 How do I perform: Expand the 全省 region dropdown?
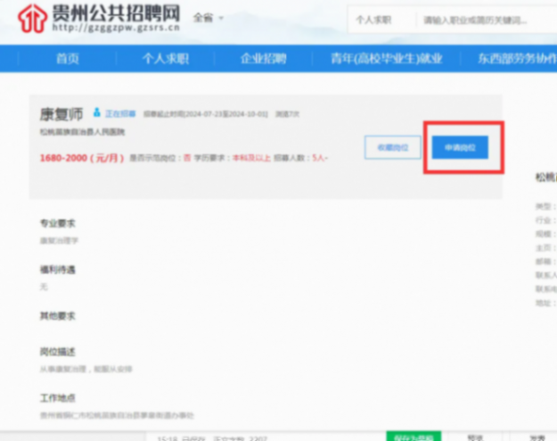[209, 18]
